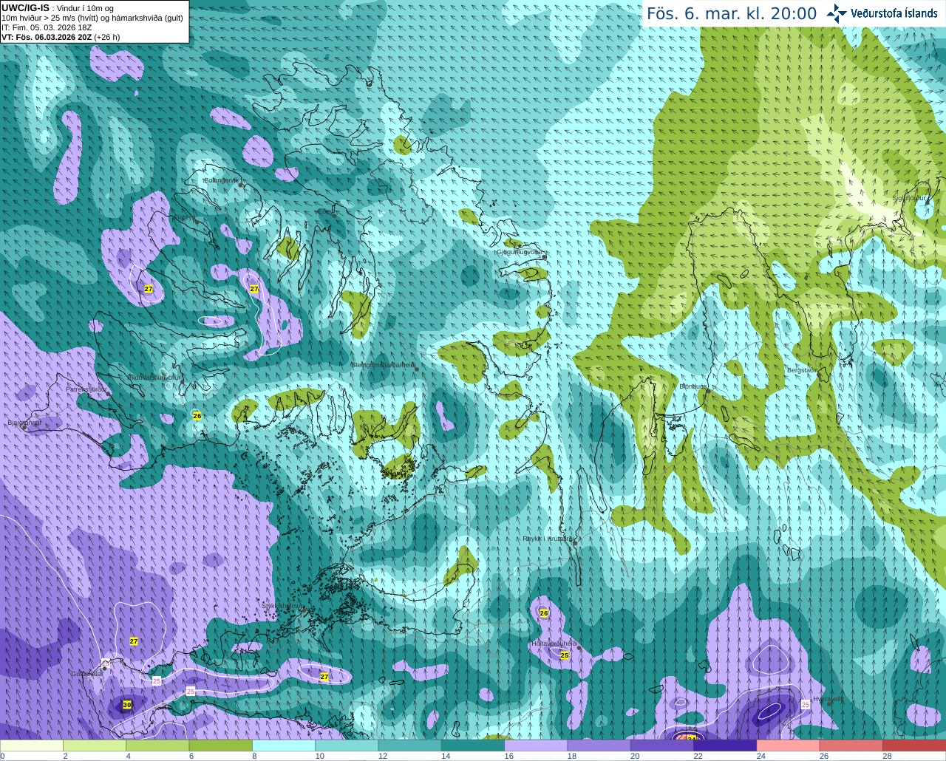Click the salmon 26–28 m/s legend swatch
The width and height of the screenshot is (946, 761).
coord(851,745)
